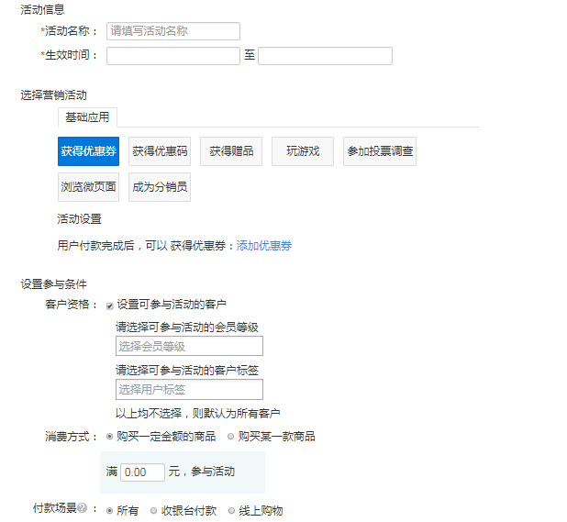Screen dimensions: 567x522
Task: Choose 线上购物 radio option
Action: (231, 511)
